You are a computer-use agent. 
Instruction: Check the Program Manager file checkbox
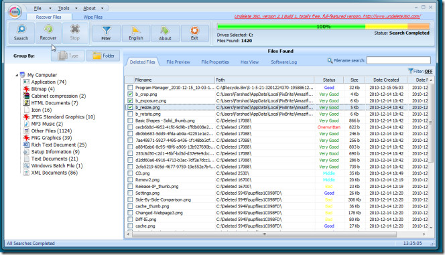click(x=130, y=88)
